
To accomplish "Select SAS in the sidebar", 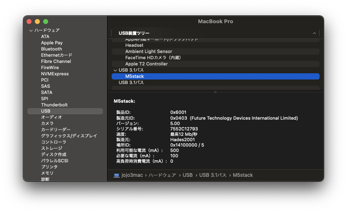I will click(x=45, y=86).
